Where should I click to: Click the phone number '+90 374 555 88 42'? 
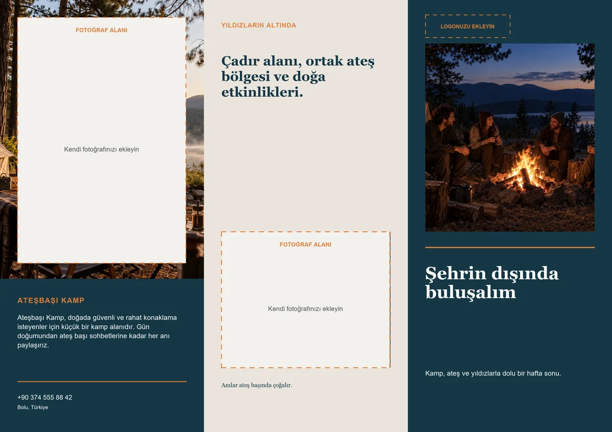click(x=45, y=397)
